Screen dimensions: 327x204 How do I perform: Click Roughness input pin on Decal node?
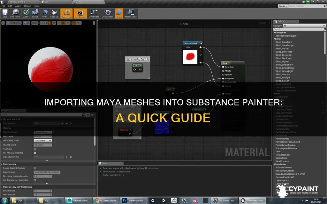point(223,79)
